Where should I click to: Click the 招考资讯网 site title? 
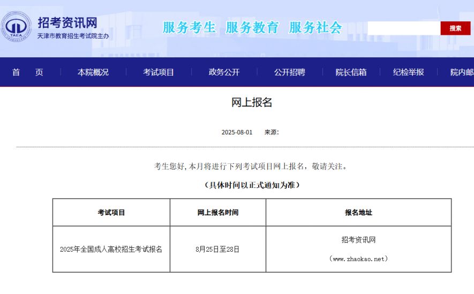point(67,22)
